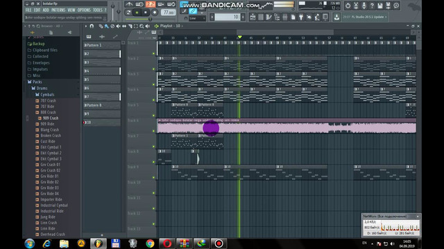Toggle the playlist magnet snap icon

click(92, 26)
